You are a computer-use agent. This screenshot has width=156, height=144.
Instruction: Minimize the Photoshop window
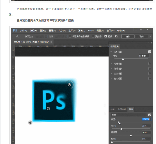click(136, 30)
